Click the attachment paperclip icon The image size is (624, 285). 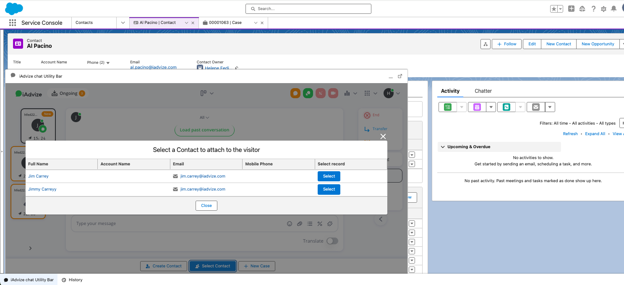point(300,224)
